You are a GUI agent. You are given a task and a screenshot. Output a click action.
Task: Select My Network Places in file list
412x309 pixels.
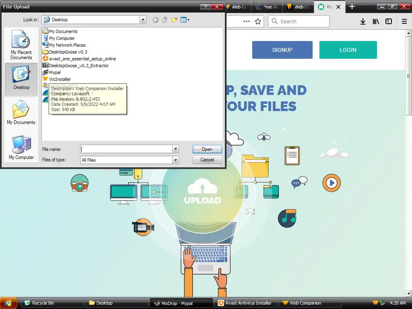click(64, 45)
